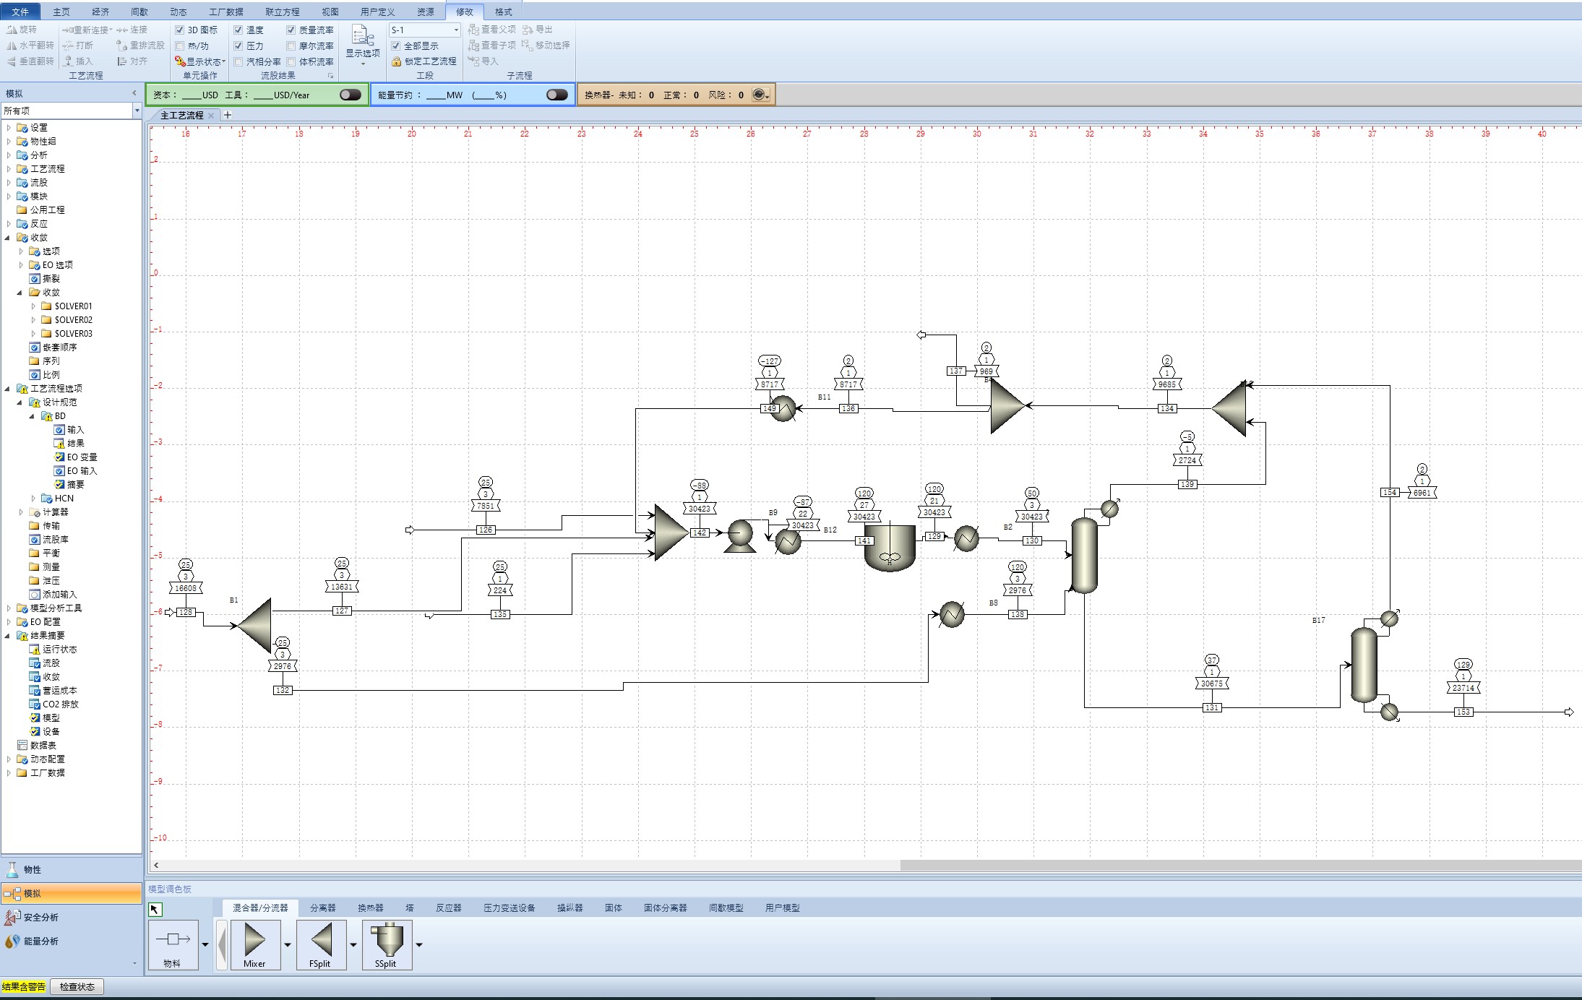Open the 物性 properties environment
1582x1000 pixels.
coord(71,870)
